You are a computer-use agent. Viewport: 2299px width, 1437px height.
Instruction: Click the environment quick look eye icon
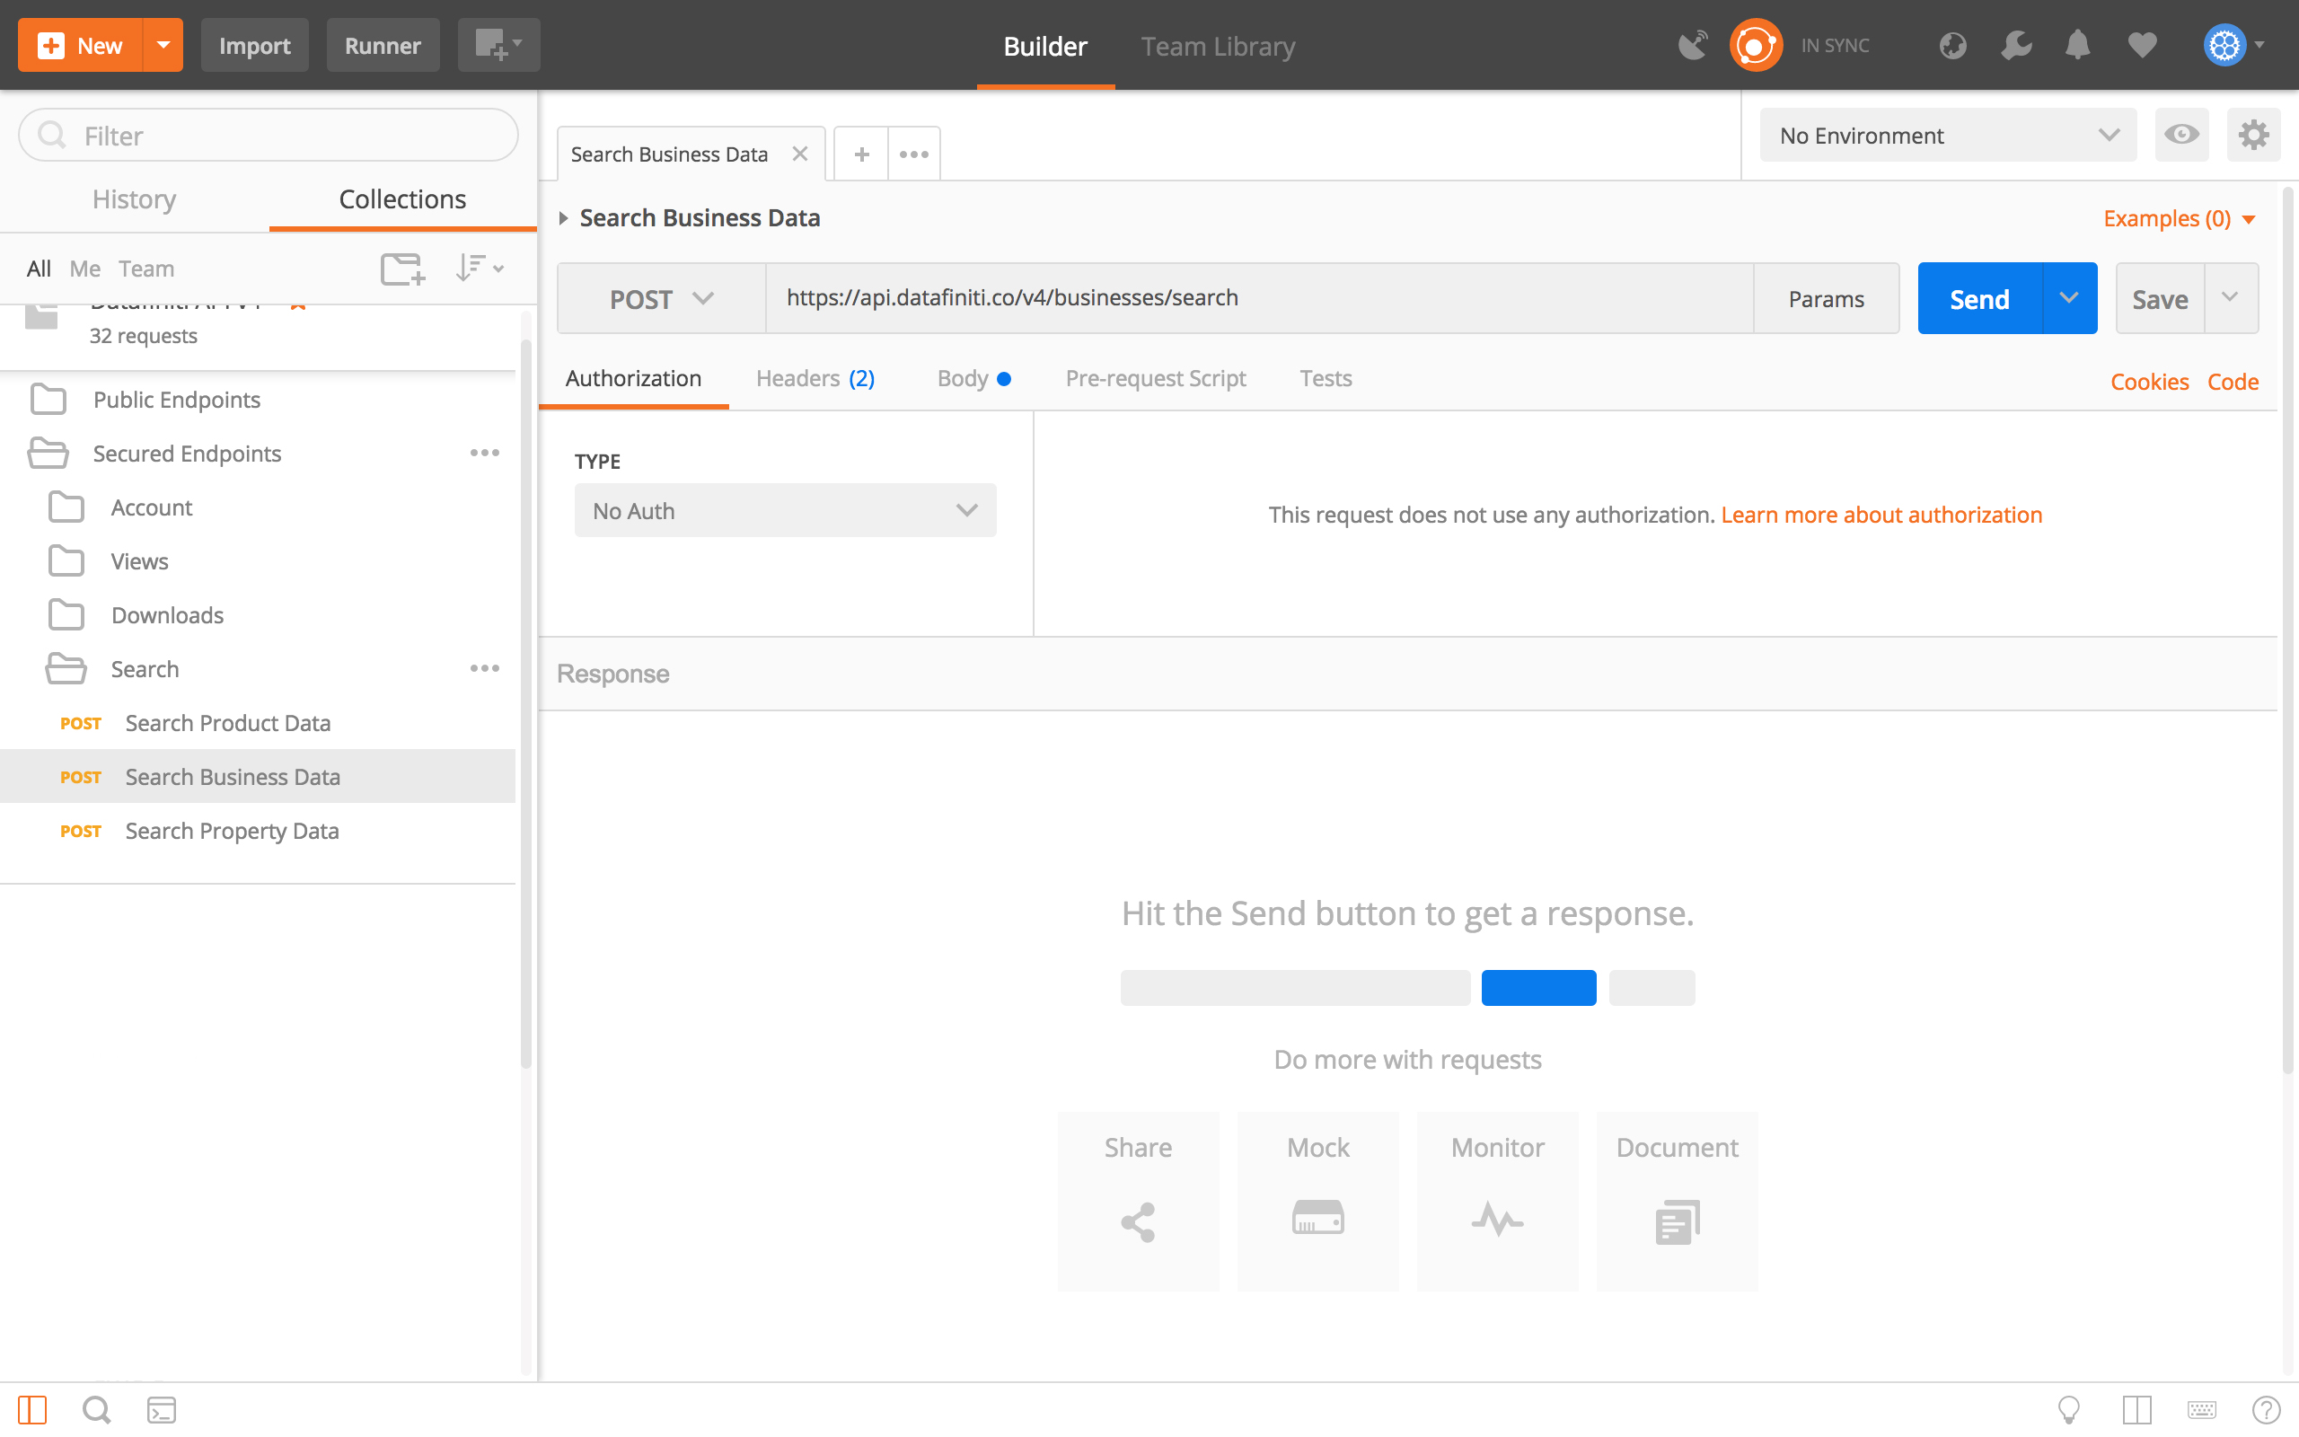pyautogui.click(x=2181, y=135)
